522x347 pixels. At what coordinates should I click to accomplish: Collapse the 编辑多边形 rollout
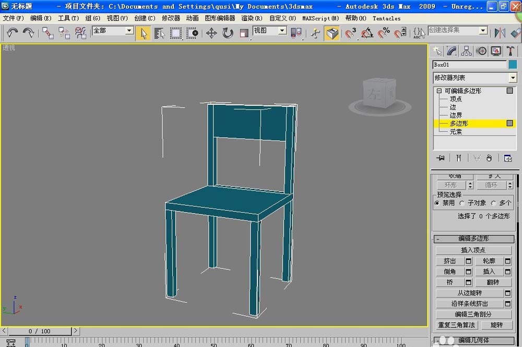click(x=474, y=239)
